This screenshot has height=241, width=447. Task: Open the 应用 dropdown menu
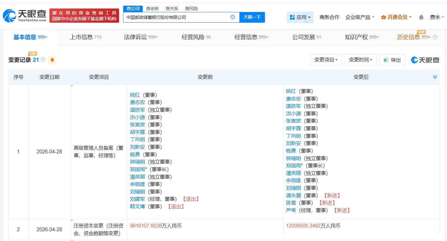(300, 17)
